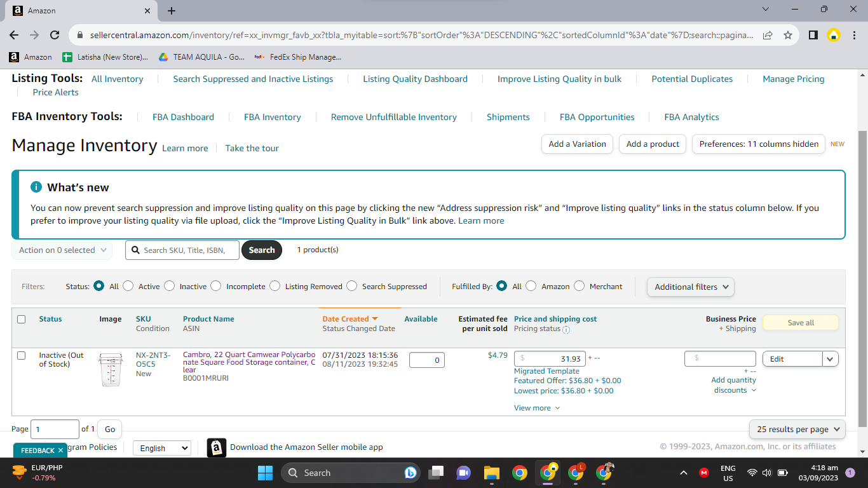Switch to the Chrome window with L badge
Screen dimensions: 868x488
pos(576,472)
